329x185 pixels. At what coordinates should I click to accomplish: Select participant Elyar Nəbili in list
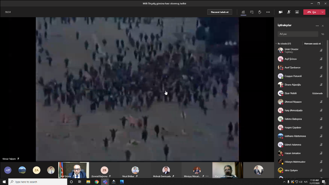pos(300,93)
